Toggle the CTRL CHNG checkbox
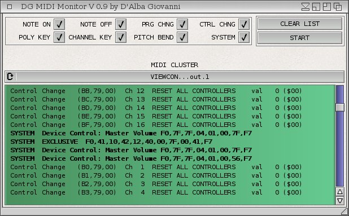 [244, 24]
